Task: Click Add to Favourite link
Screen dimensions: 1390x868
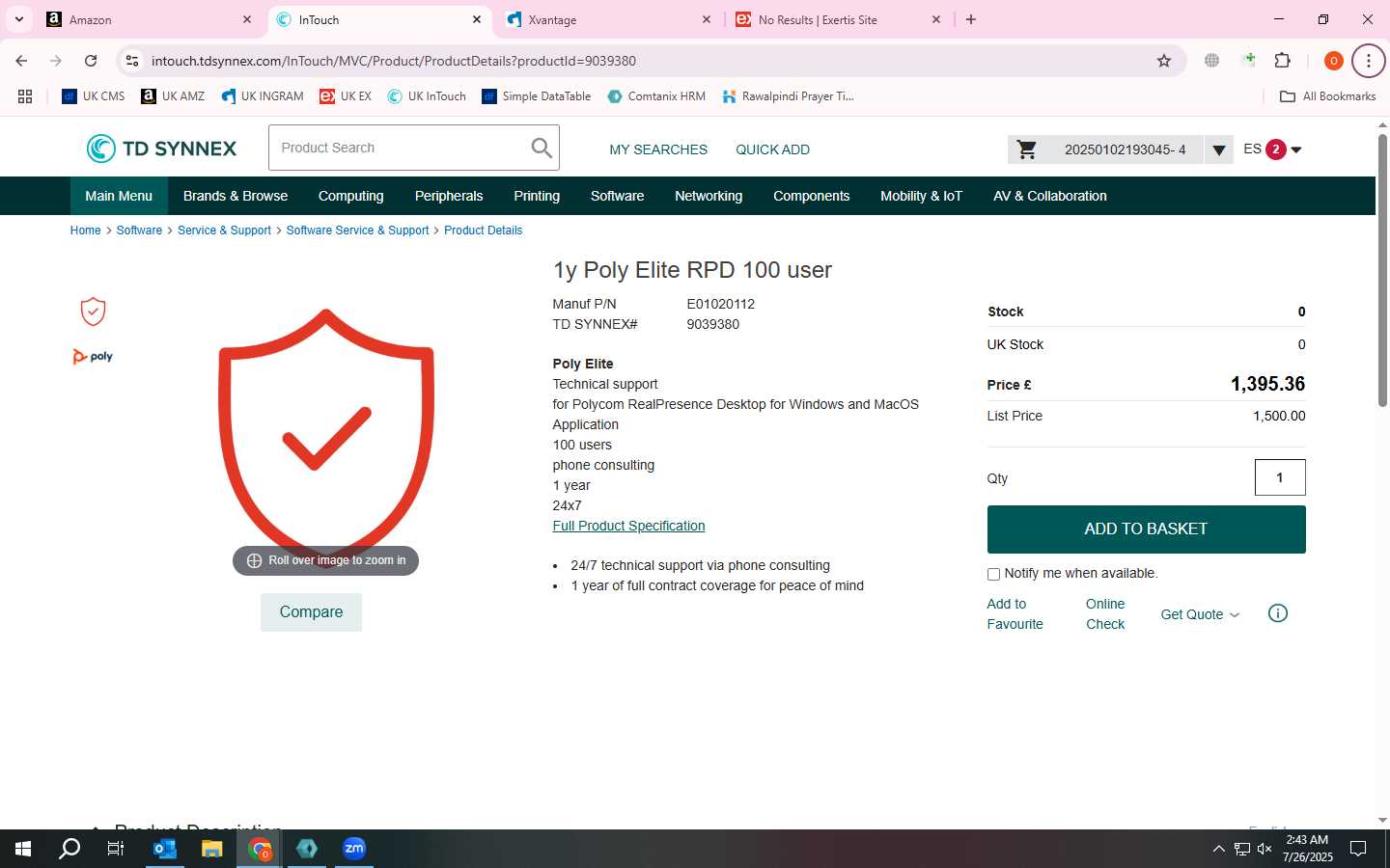Action: click(x=1015, y=614)
